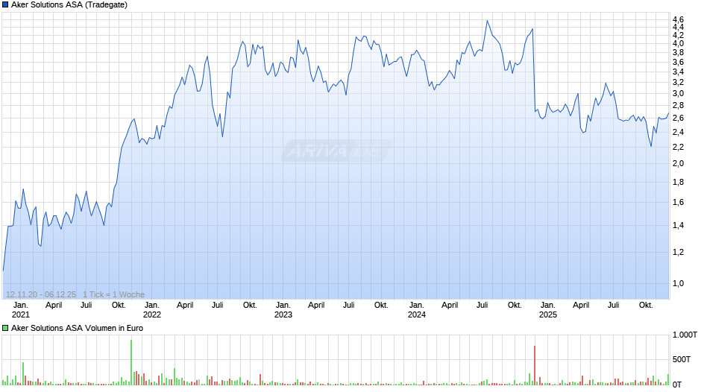701x392 pixels.
Task: Click the price line's first point in November 2020
Action: 4,271
